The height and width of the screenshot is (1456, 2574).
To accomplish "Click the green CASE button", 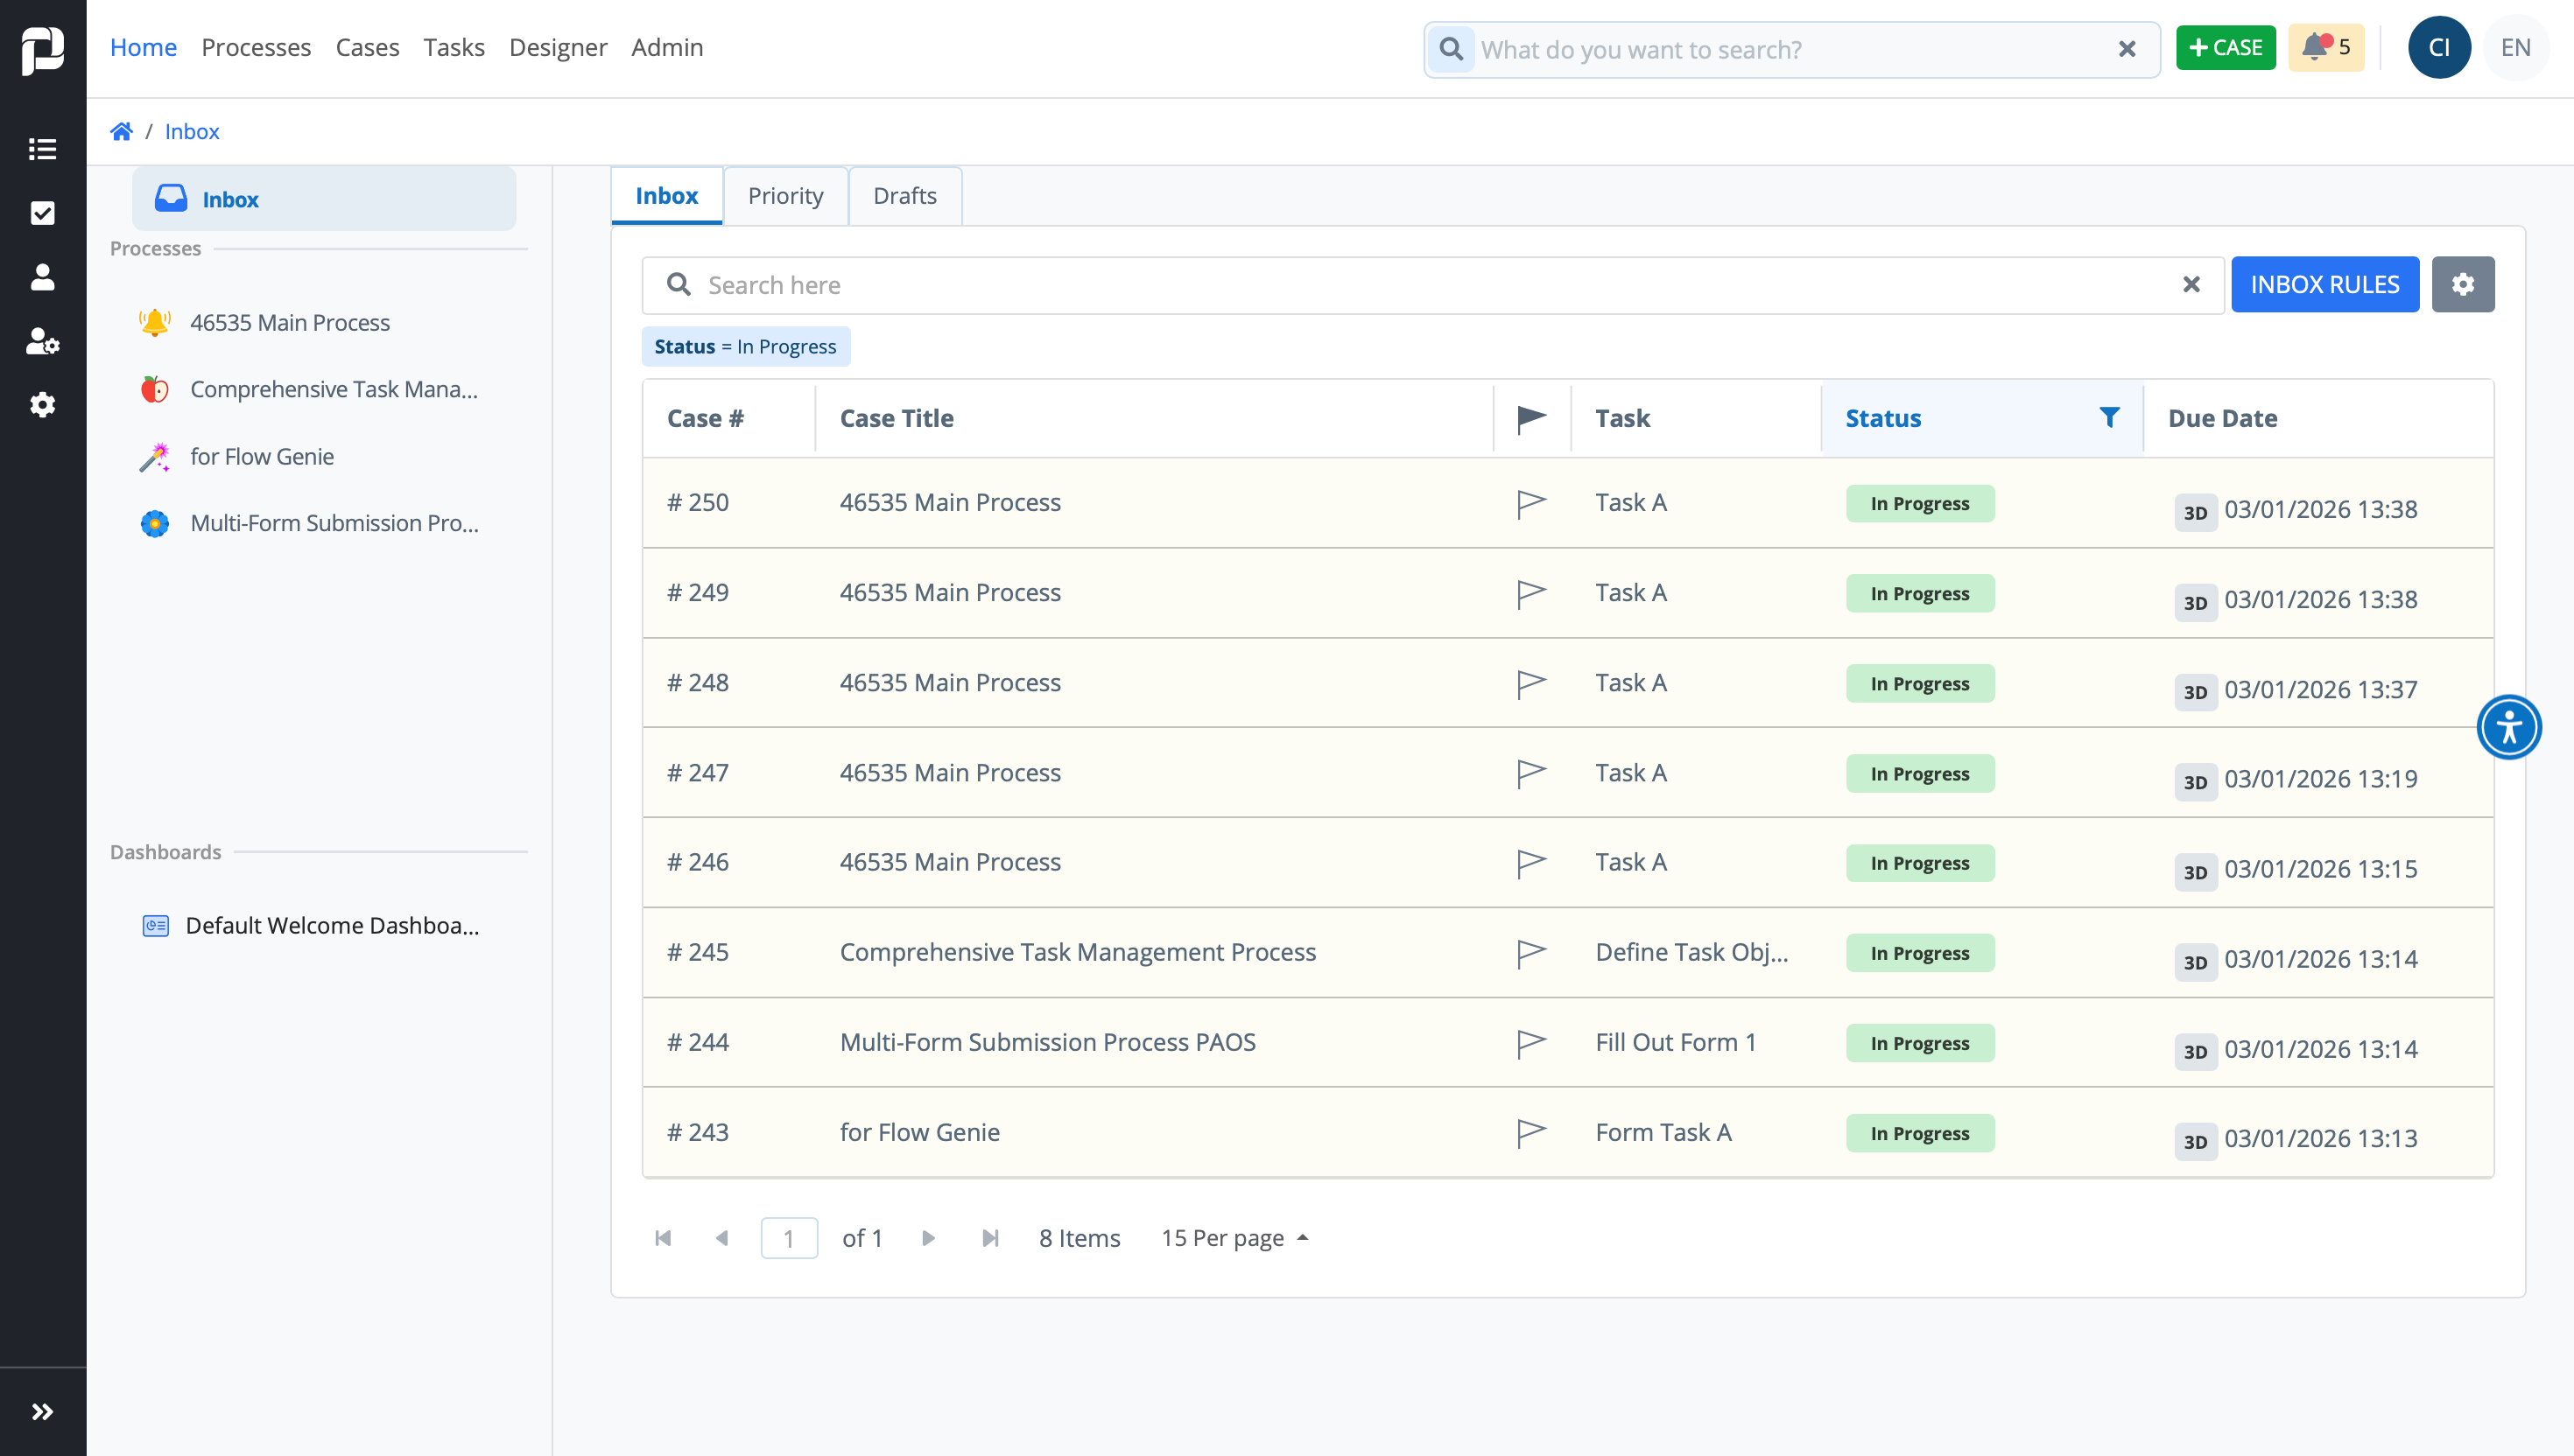I will pos(2224,47).
